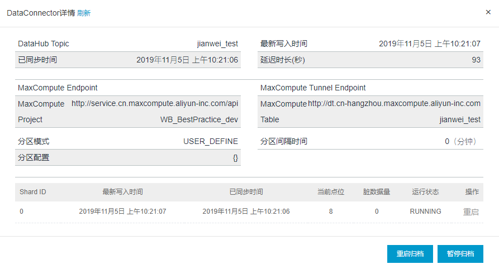Click the 重启归档 button
Image resolution: width=499 pixels, height=269 pixels.
410,254
